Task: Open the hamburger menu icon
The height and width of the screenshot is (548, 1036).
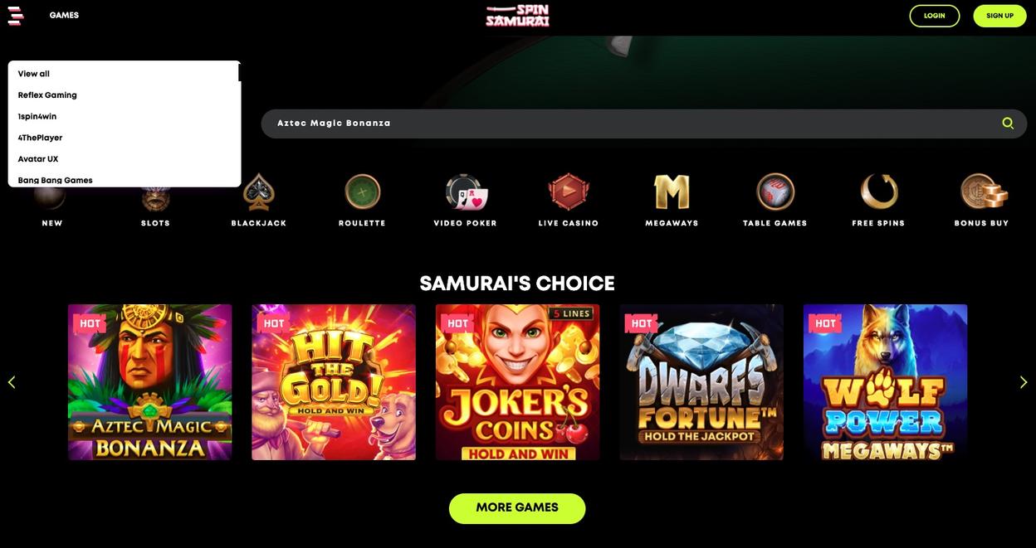Action: click(15, 15)
